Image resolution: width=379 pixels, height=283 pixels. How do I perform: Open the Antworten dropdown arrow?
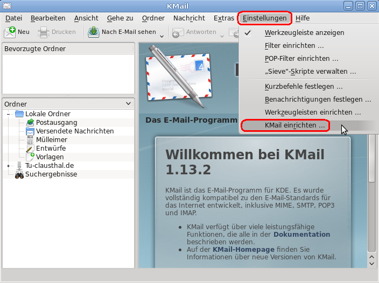222,36
